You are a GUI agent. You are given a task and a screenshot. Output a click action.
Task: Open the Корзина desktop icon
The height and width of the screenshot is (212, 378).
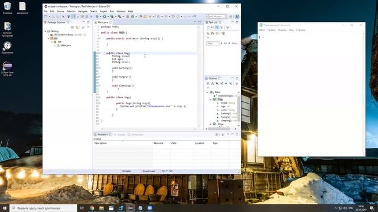tap(7, 8)
